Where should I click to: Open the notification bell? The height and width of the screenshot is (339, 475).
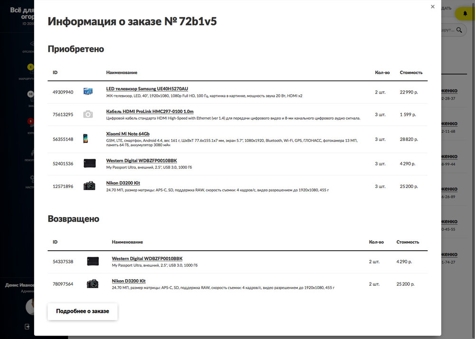coord(465,14)
